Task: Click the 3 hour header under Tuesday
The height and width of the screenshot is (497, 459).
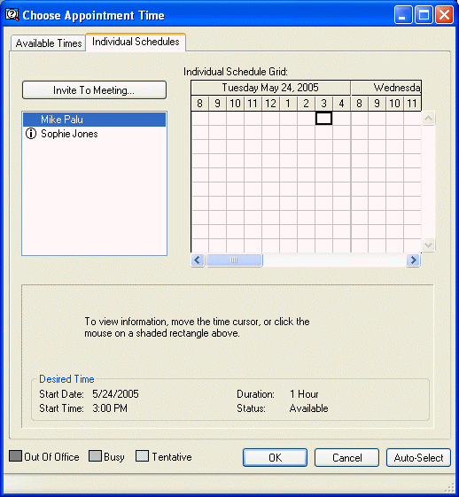Action: coord(323,104)
